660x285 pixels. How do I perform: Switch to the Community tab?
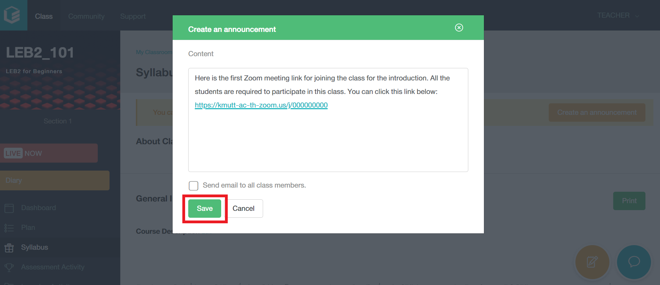click(86, 16)
